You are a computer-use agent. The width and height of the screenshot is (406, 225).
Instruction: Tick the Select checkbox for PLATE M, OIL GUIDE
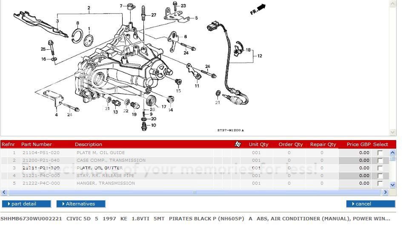(x=380, y=153)
